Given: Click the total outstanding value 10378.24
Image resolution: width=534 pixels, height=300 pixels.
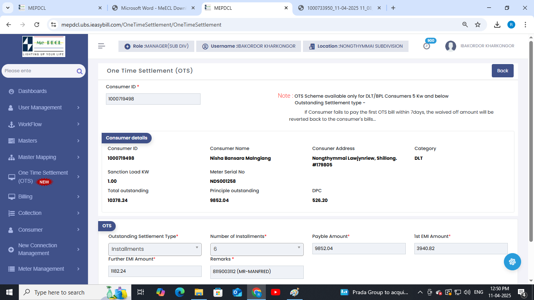Looking at the screenshot, I should click(x=118, y=200).
